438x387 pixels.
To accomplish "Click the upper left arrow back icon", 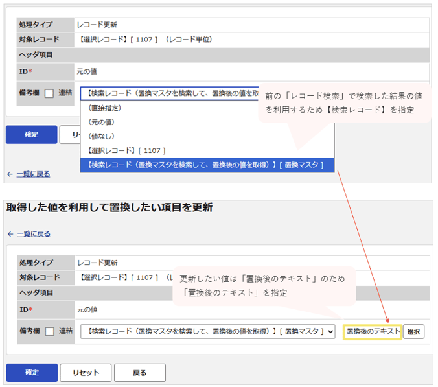I will [x=10, y=174].
